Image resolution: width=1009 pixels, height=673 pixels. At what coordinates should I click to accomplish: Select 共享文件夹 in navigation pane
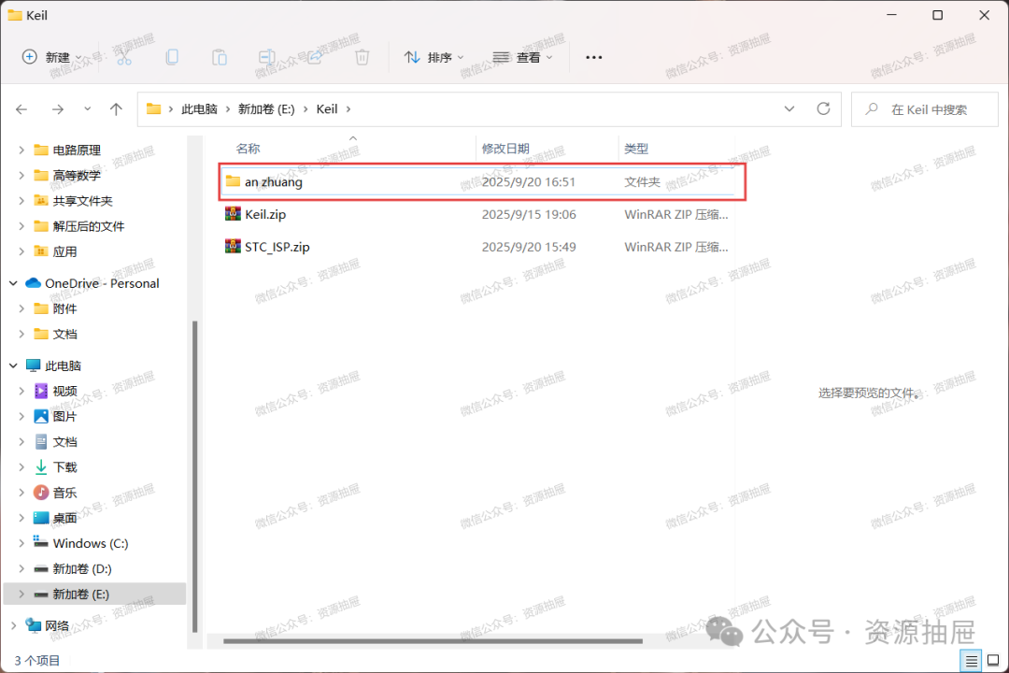(82, 201)
